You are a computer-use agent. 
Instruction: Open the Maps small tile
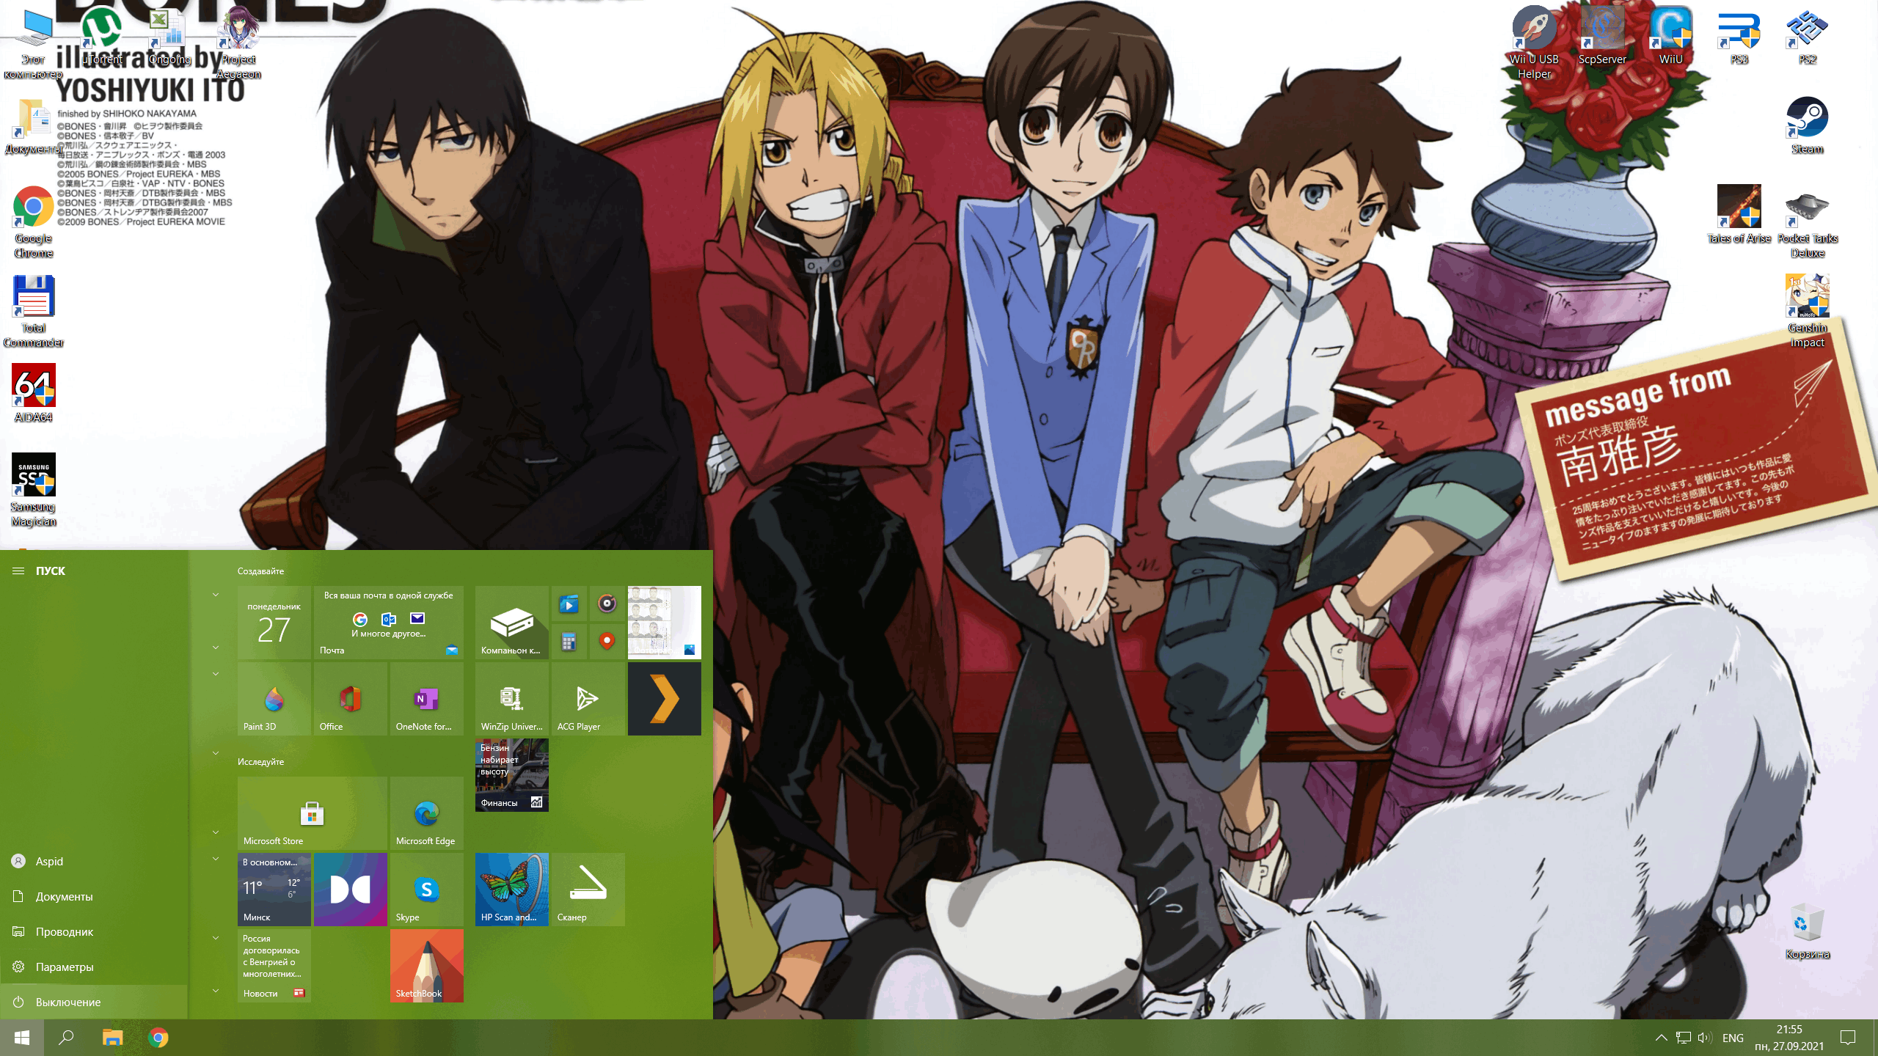click(607, 642)
